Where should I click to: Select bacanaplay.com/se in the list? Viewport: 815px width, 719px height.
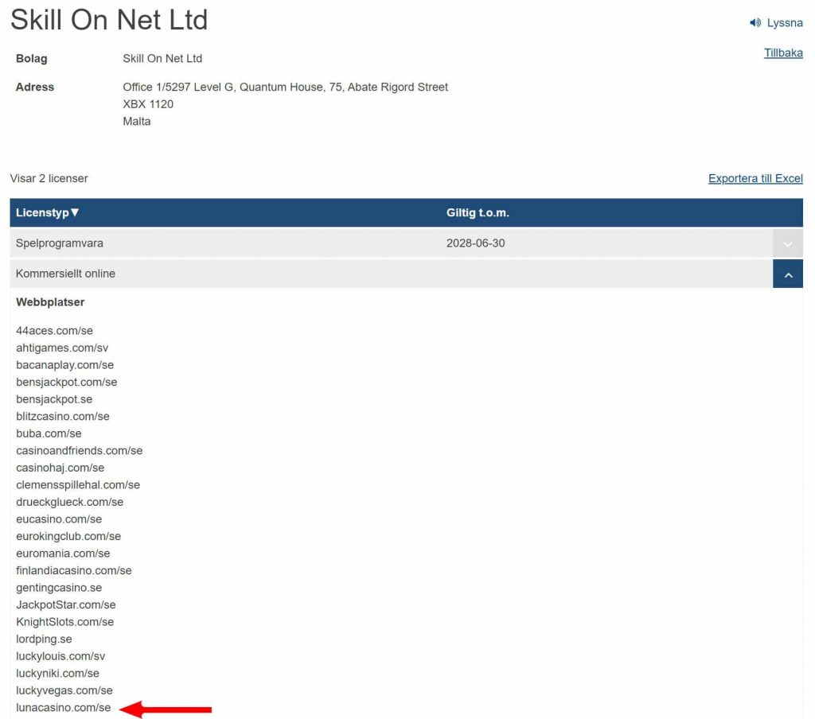pos(65,365)
